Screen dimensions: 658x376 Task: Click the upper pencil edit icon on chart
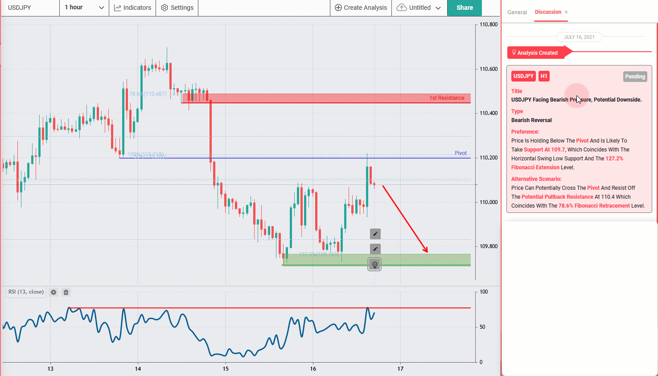tap(375, 234)
